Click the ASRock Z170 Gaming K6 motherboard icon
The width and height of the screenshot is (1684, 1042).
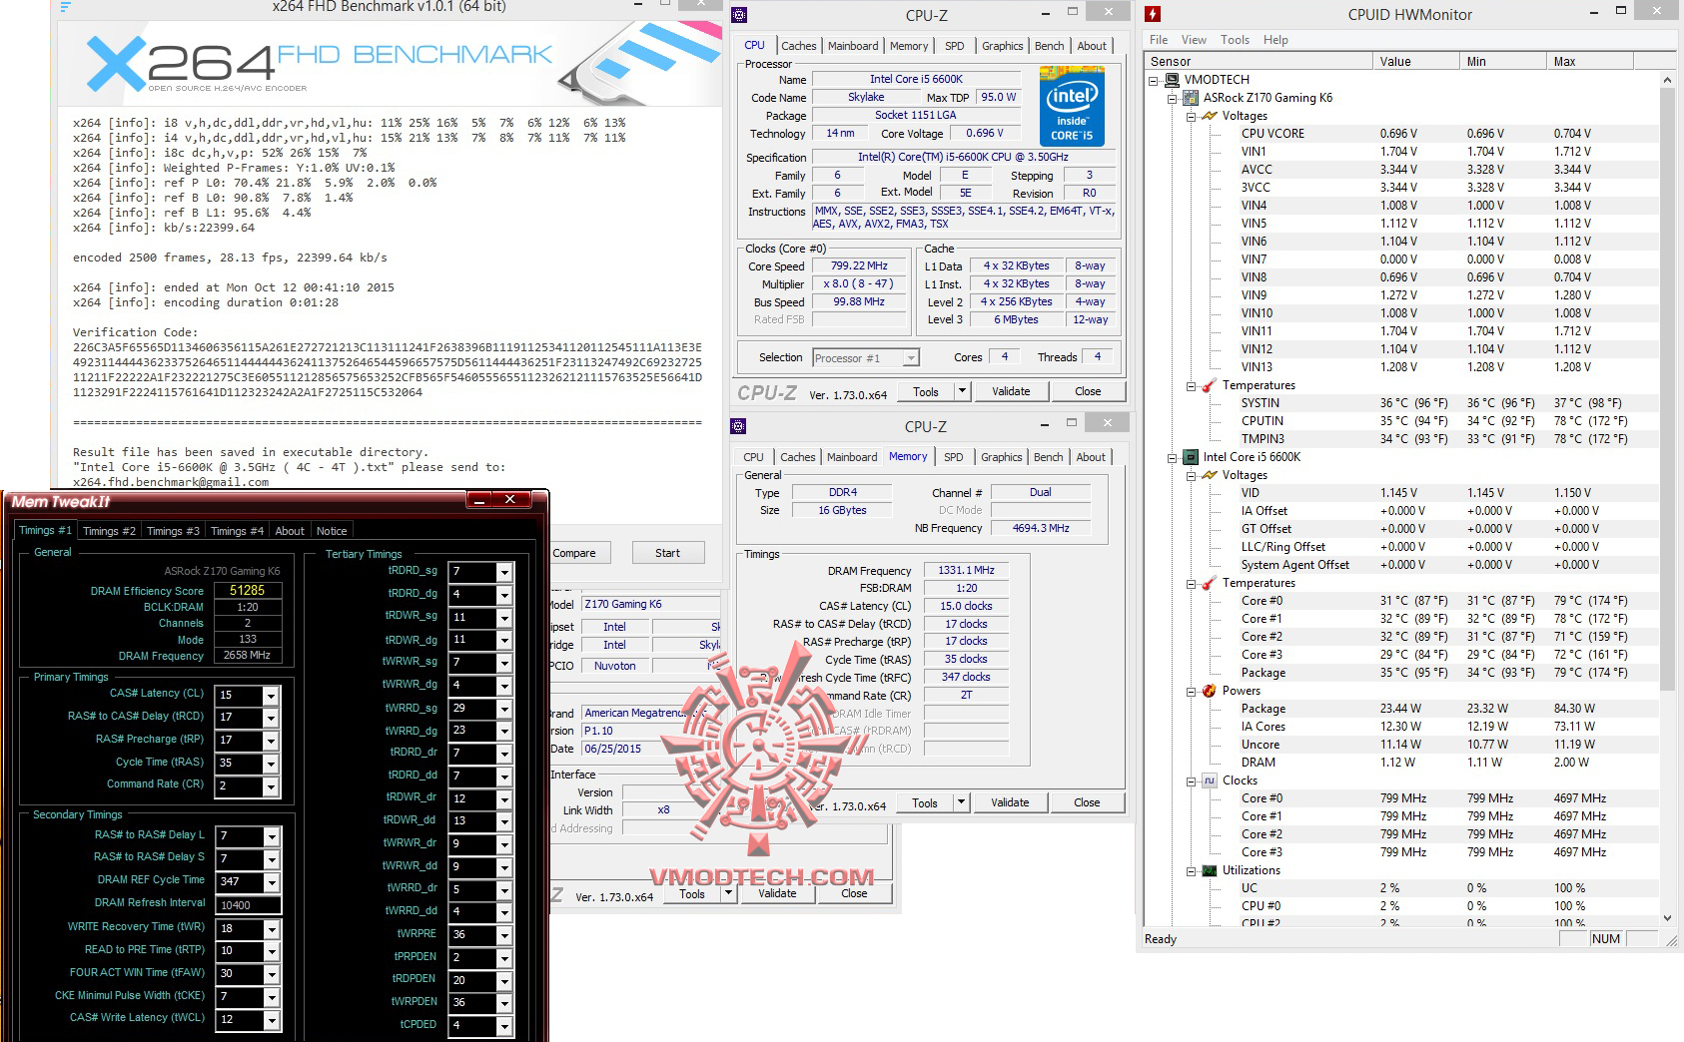tap(1191, 98)
